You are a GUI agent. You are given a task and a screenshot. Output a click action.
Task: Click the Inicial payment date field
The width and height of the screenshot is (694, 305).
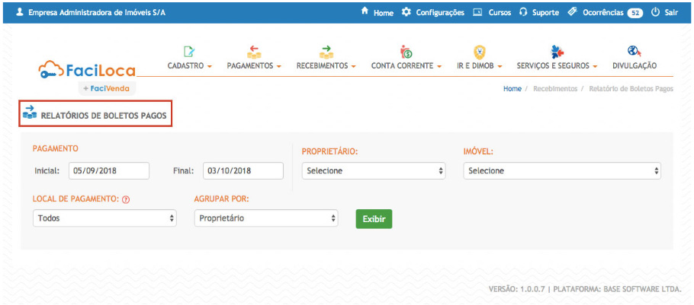point(108,171)
